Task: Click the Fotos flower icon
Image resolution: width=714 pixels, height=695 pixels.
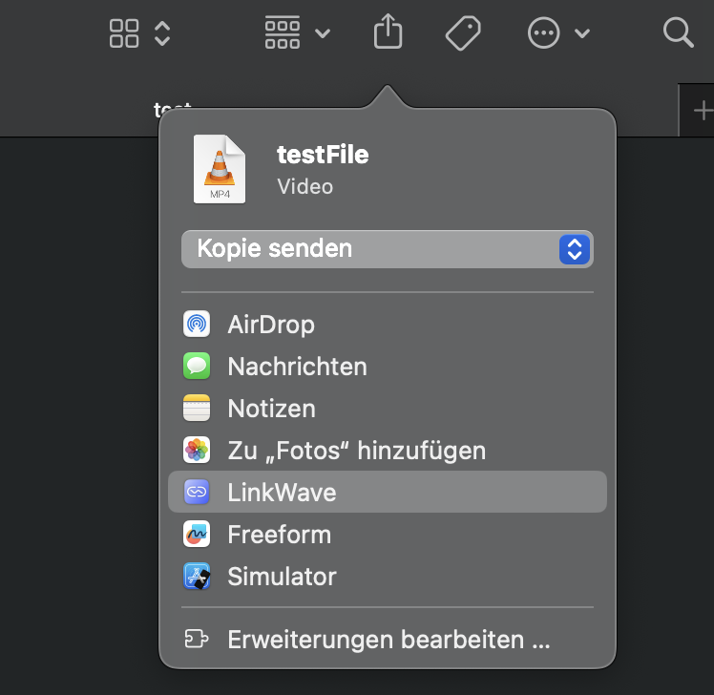Action: [x=197, y=451]
